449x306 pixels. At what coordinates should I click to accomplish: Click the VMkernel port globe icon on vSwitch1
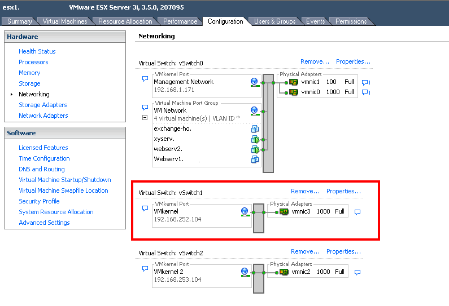(x=245, y=212)
